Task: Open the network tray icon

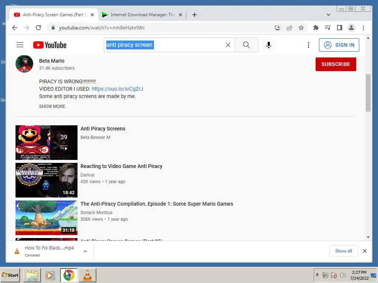Action: (x=325, y=275)
